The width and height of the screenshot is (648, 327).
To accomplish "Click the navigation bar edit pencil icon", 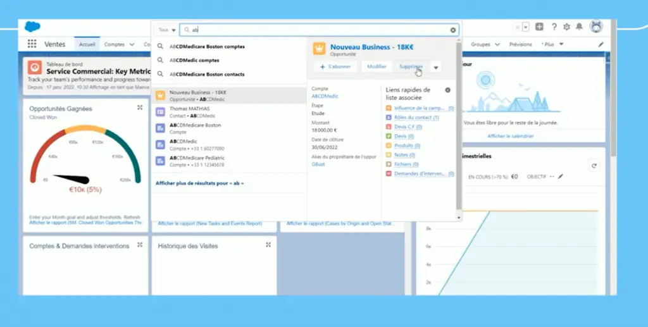I will pos(601,44).
